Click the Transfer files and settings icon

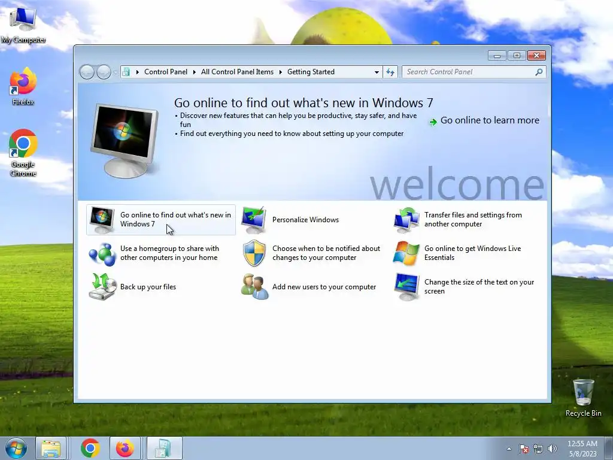pos(406,220)
